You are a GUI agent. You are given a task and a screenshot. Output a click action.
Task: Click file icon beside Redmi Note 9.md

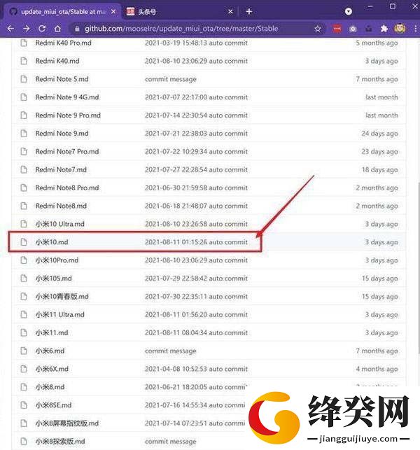(x=24, y=134)
